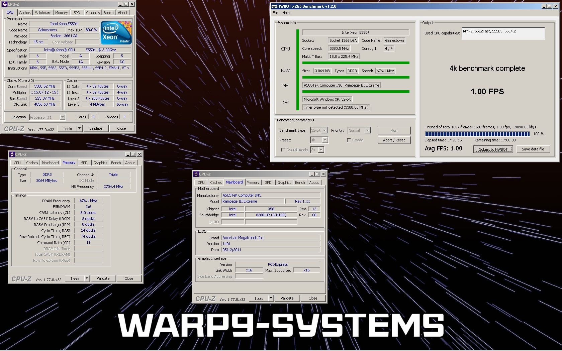Open File menu in HWBOT benchmark
Screen dimensions: 562x351
(275, 13)
